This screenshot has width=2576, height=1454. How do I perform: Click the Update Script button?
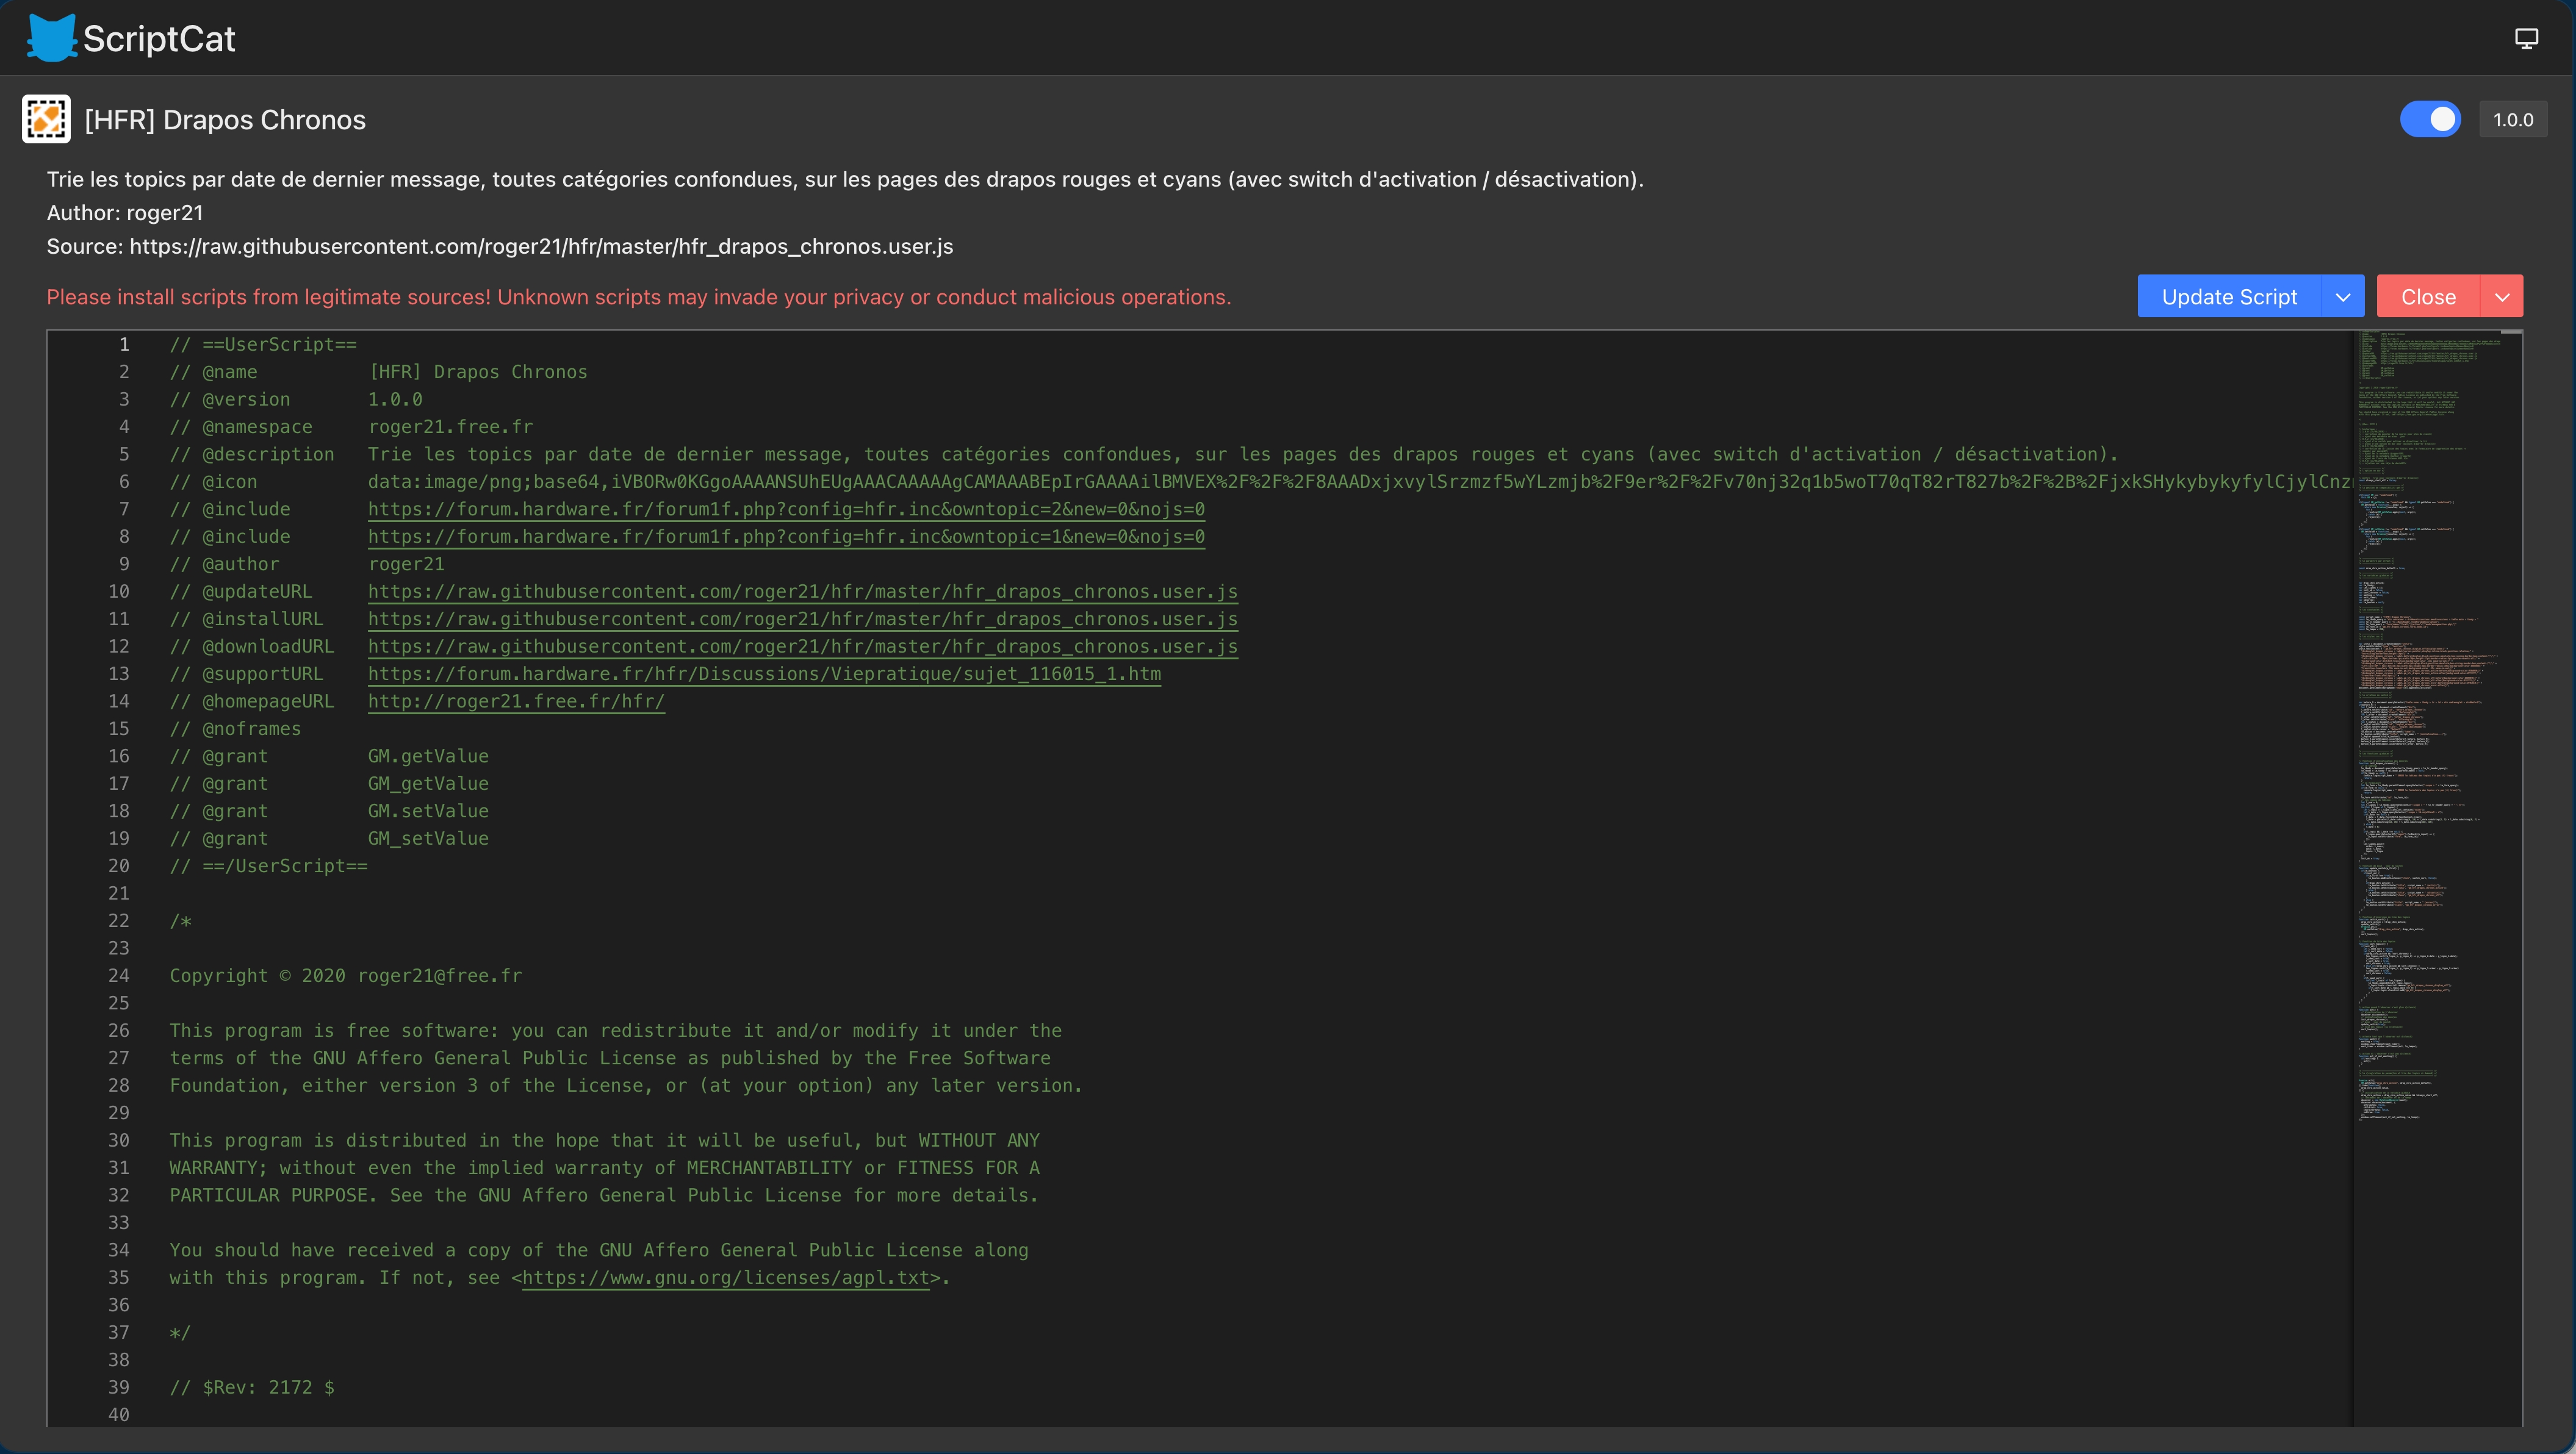[x=2229, y=296]
